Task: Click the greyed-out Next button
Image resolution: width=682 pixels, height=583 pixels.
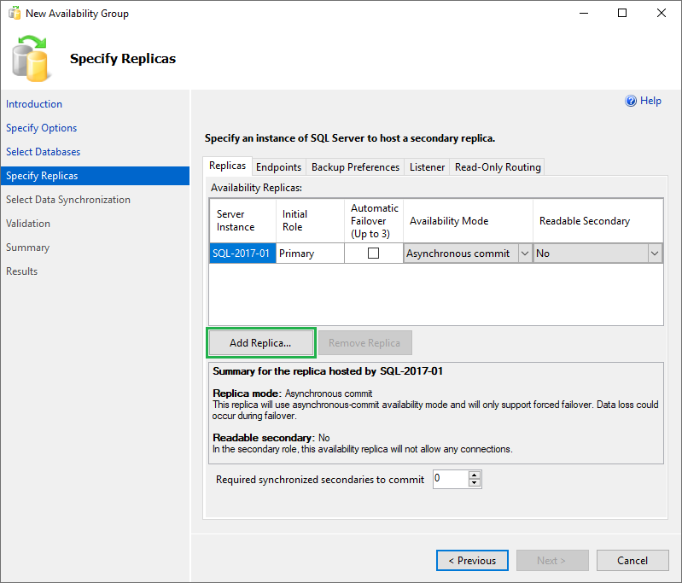Action: click(552, 560)
